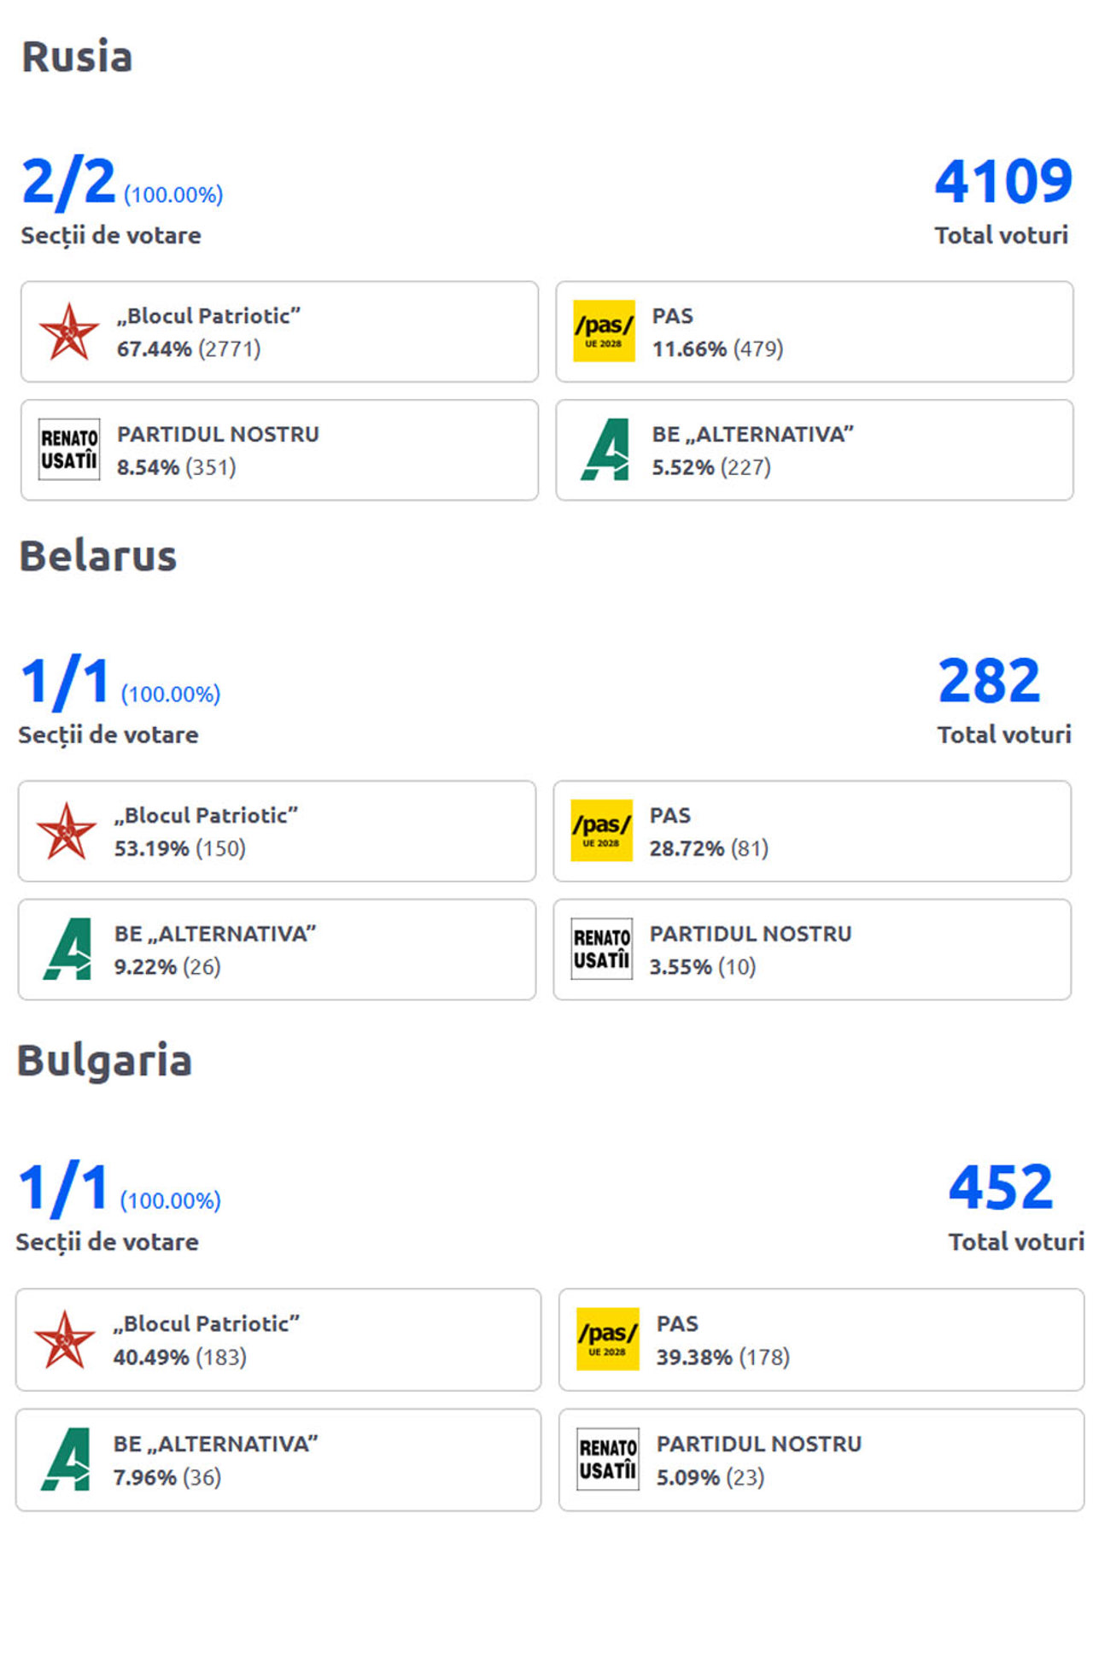The image size is (1093, 1671).
Task: Click the PAS yellow logo under Bulgaria
Action: (607, 1340)
